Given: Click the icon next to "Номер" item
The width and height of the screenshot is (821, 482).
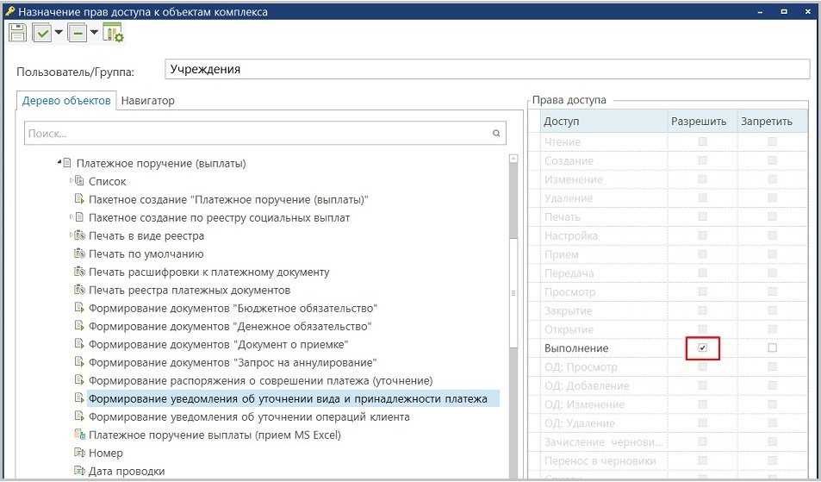Looking at the screenshot, I should (79, 454).
